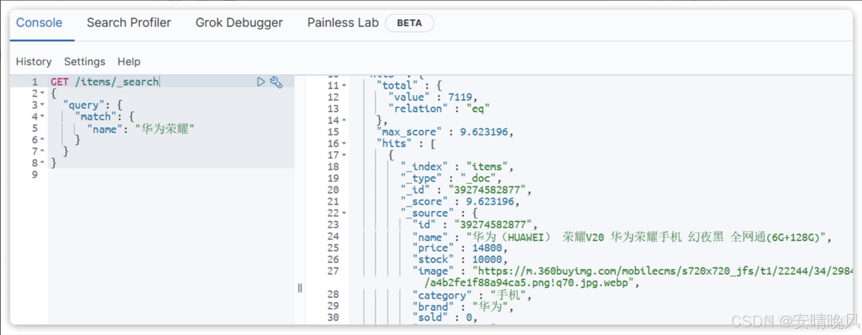Collapse the "match" block fold arrow at line 4
The width and height of the screenshot is (862, 335).
[42, 116]
